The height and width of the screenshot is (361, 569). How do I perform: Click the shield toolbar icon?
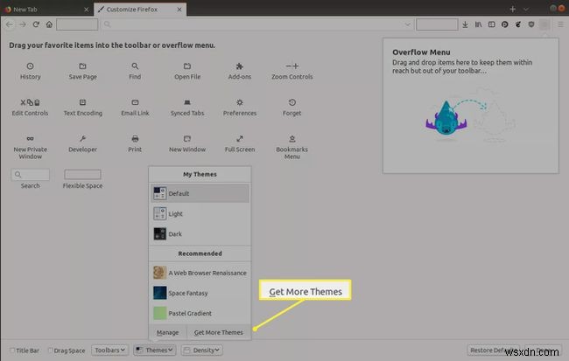tap(531, 24)
